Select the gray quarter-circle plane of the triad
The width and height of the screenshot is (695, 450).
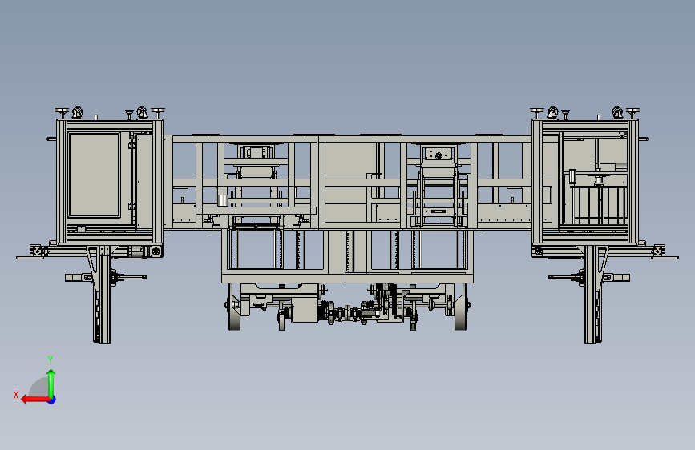coord(39,388)
